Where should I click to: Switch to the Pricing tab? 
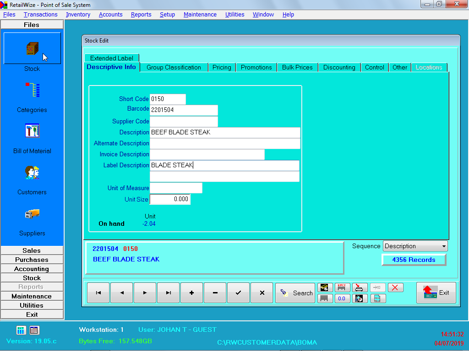tap(222, 68)
